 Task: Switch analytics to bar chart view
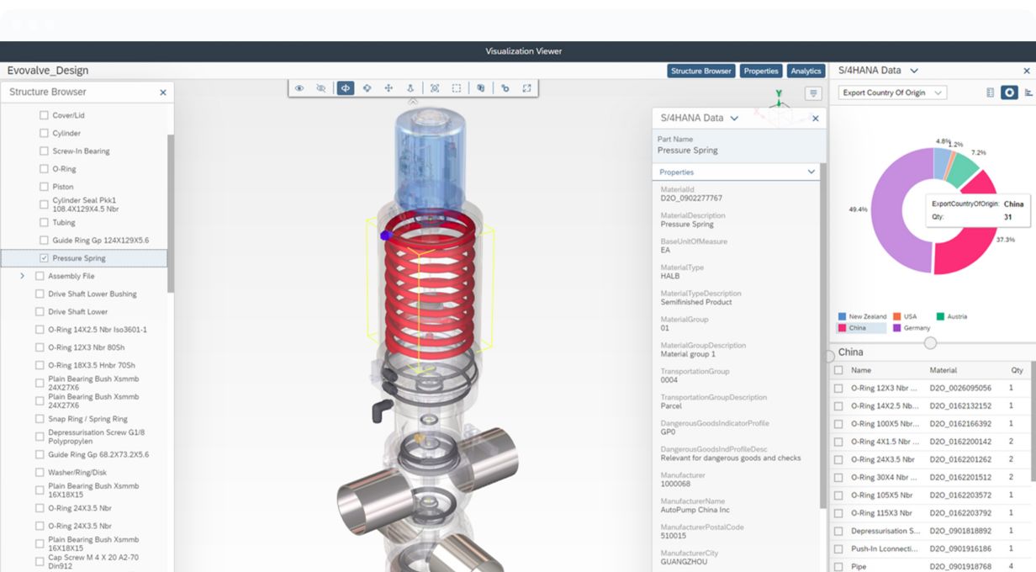(1028, 93)
